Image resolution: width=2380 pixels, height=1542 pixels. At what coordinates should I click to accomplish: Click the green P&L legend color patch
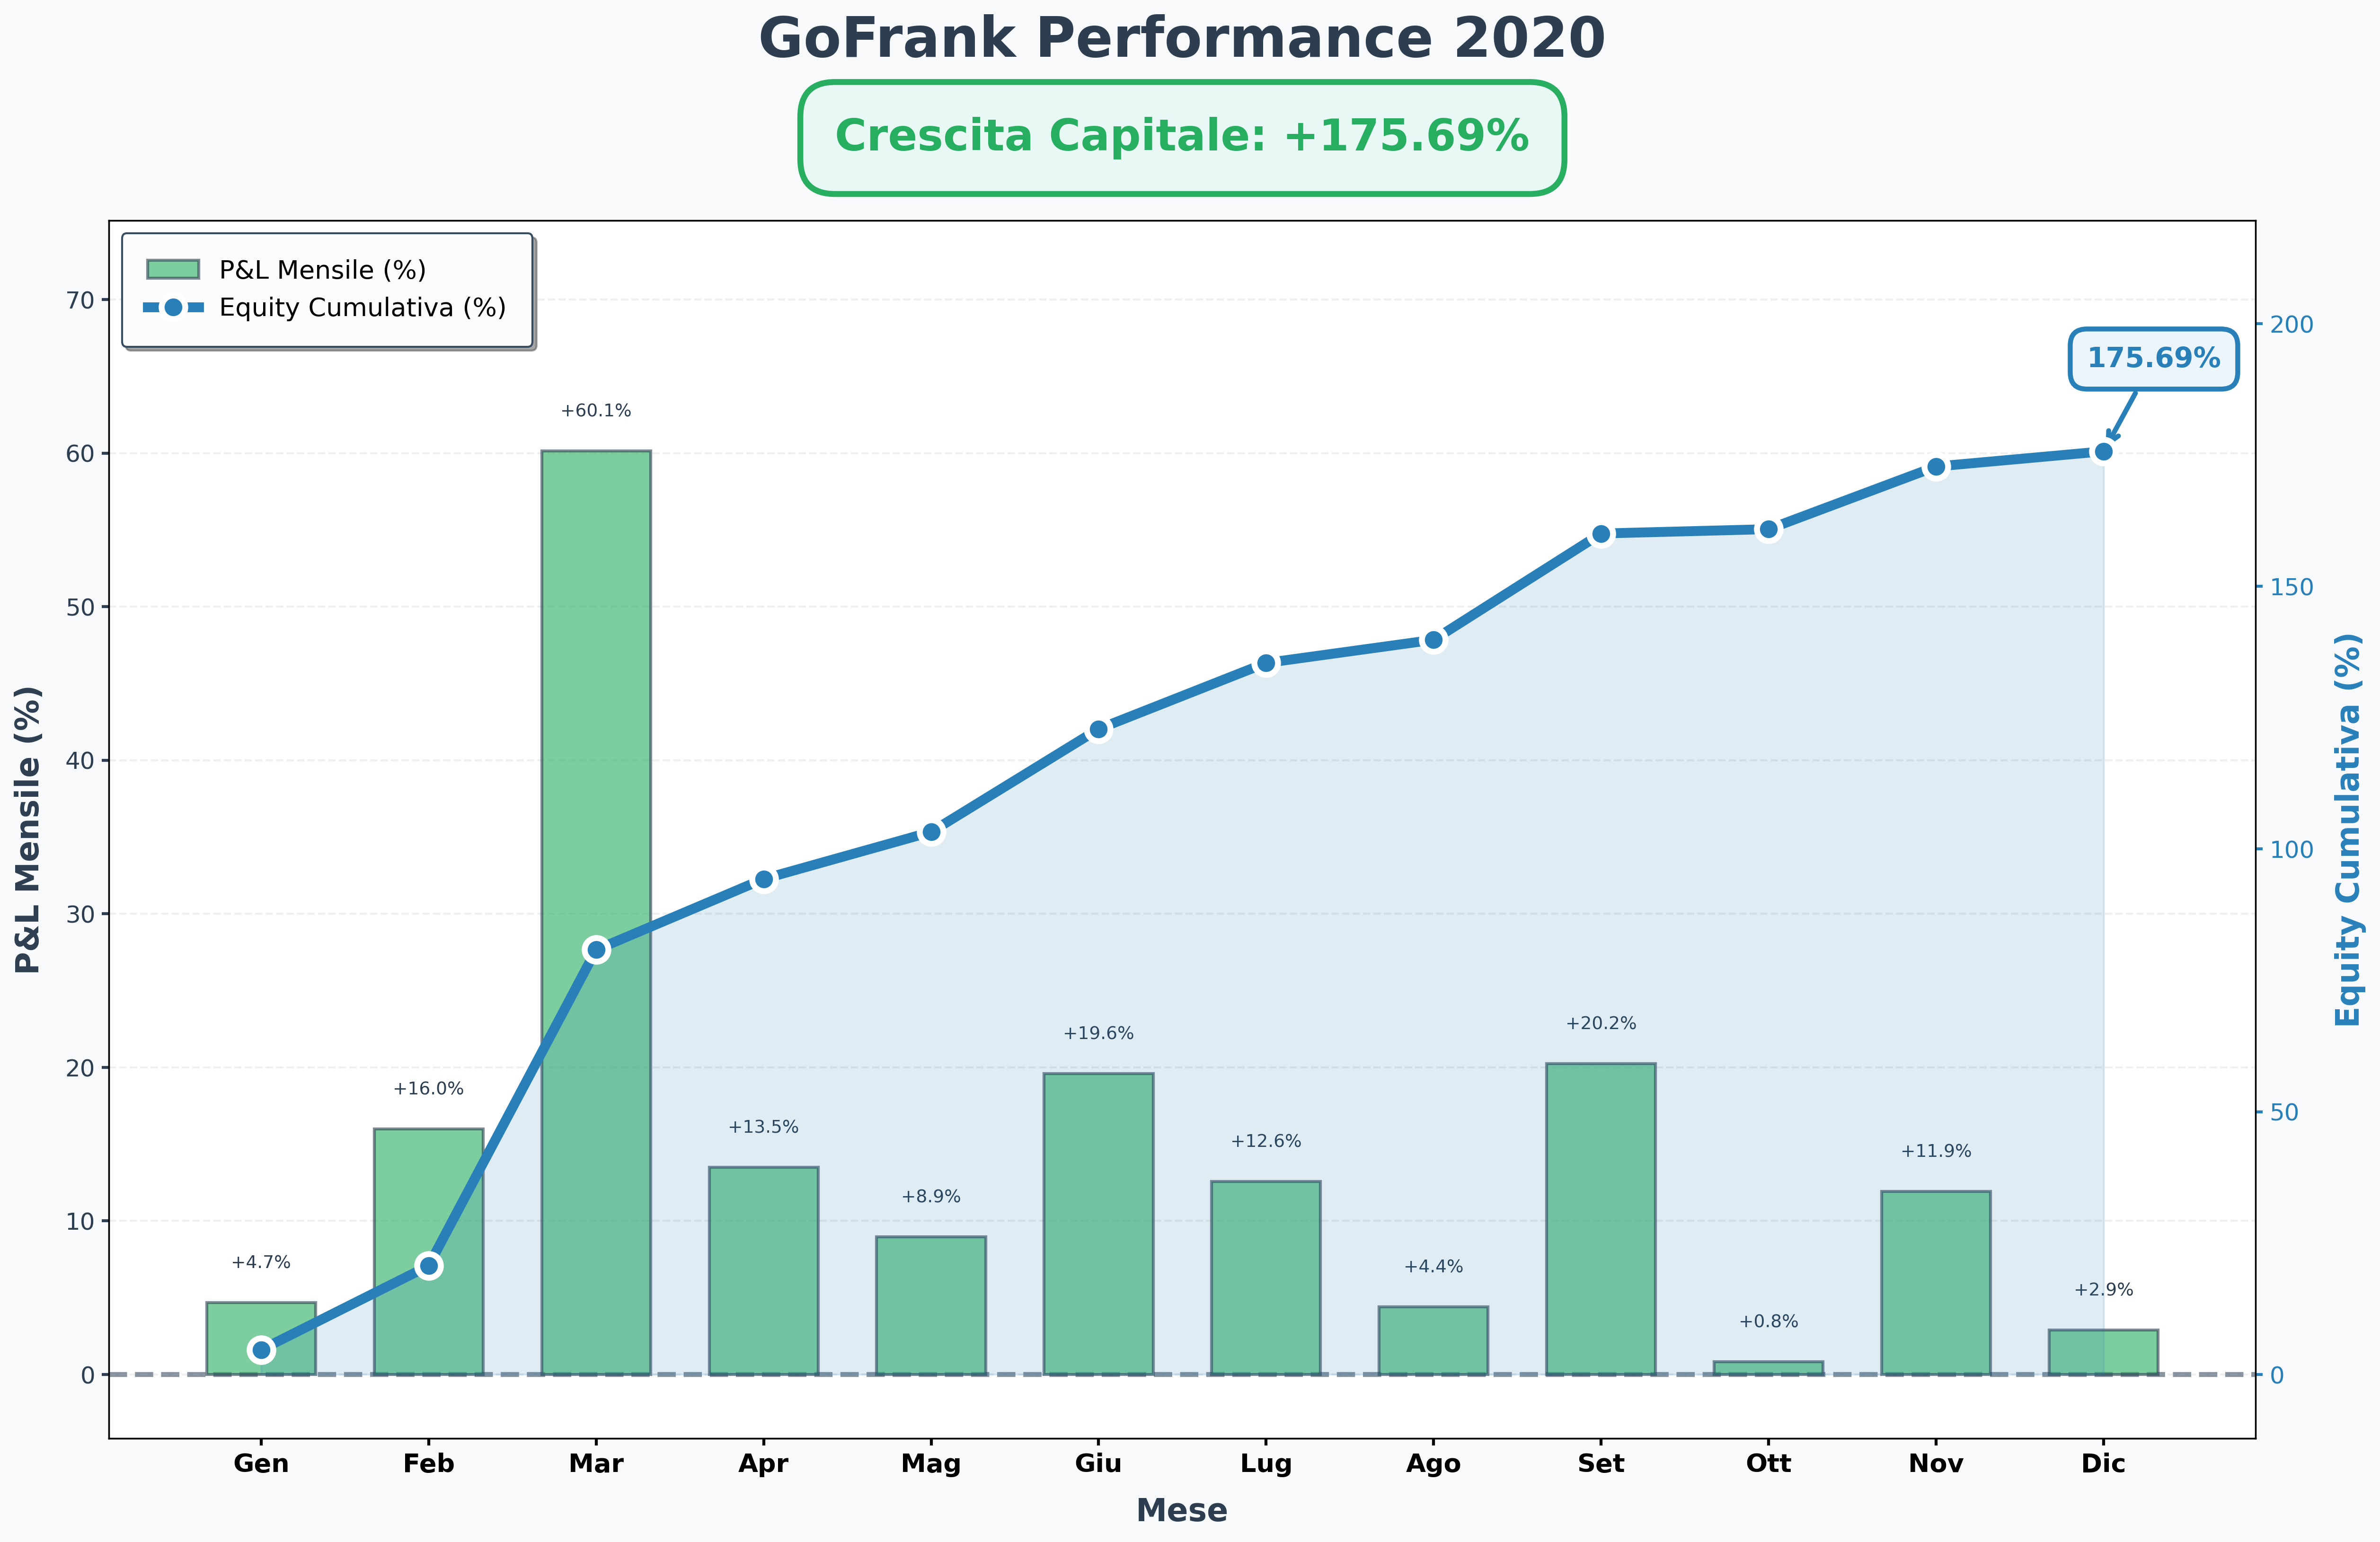click(173, 269)
